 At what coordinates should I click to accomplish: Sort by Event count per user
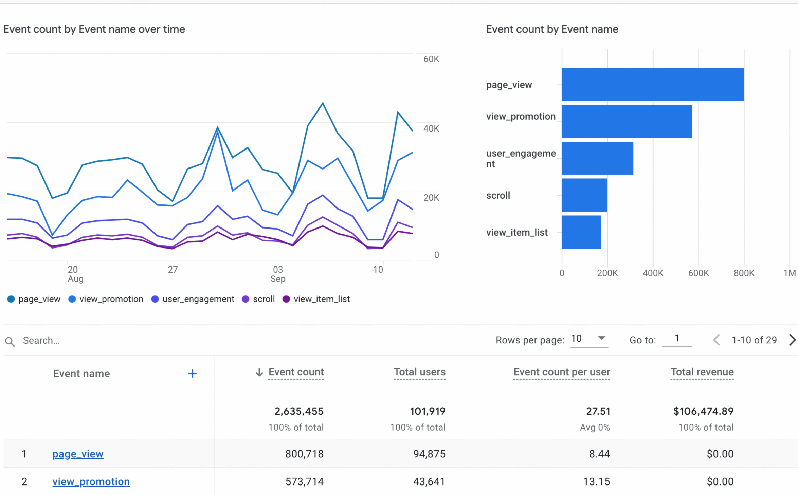562,372
